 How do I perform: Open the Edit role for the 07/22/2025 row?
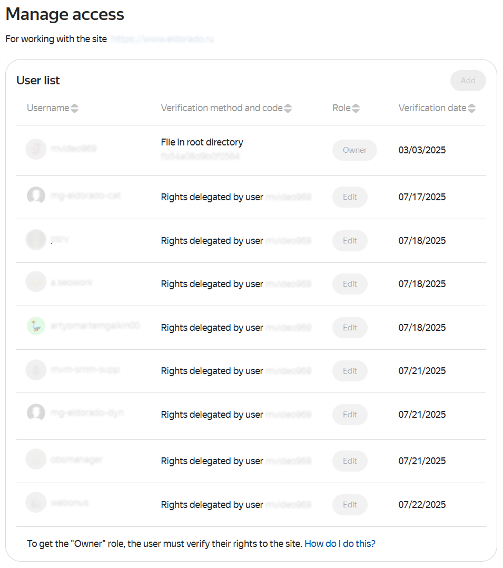350,505
